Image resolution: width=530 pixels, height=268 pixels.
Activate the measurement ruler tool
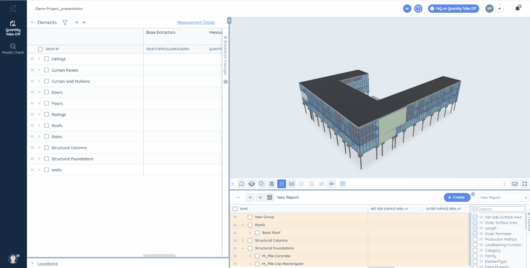coord(292,184)
